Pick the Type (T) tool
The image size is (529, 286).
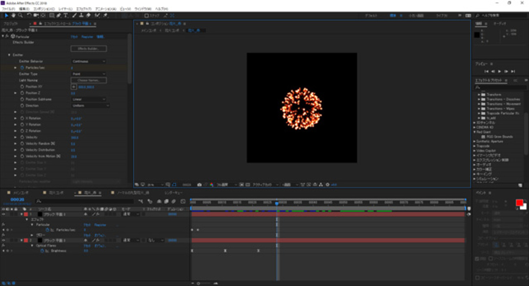(66, 15)
